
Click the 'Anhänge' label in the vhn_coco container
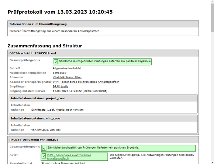point(17,130)
